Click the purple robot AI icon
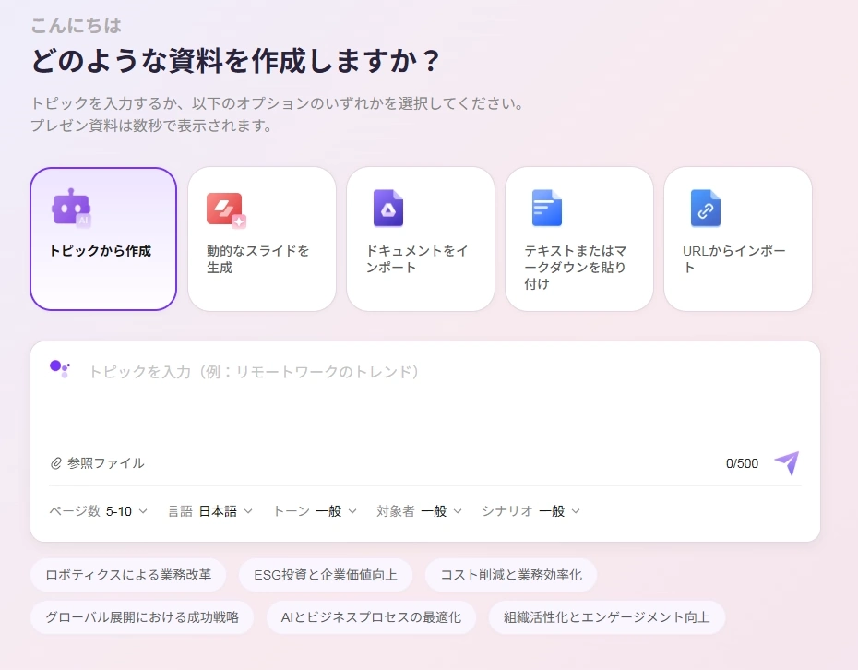The height and width of the screenshot is (670, 858). [x=71, y=209]
